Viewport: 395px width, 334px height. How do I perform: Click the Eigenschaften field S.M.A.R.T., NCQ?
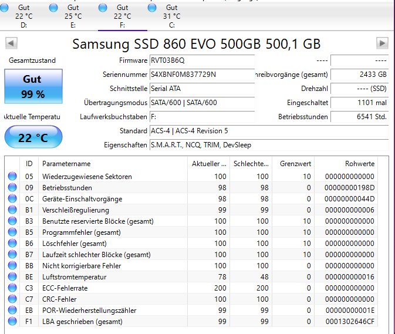(x=269, y=145)
